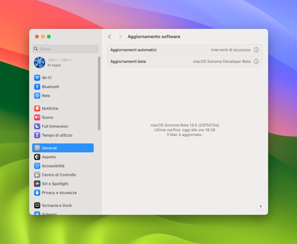
Task: Select Suono label in sidebar
Action: pos(48,117)
